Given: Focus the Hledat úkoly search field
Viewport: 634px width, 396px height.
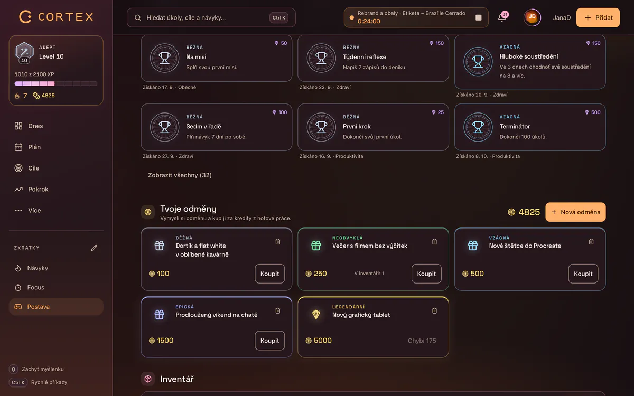Looking at the screenshot, I should [211, 17].
